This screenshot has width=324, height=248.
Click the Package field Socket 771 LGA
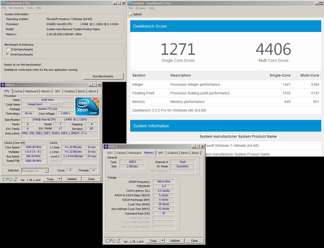click(x=48, y=109)
